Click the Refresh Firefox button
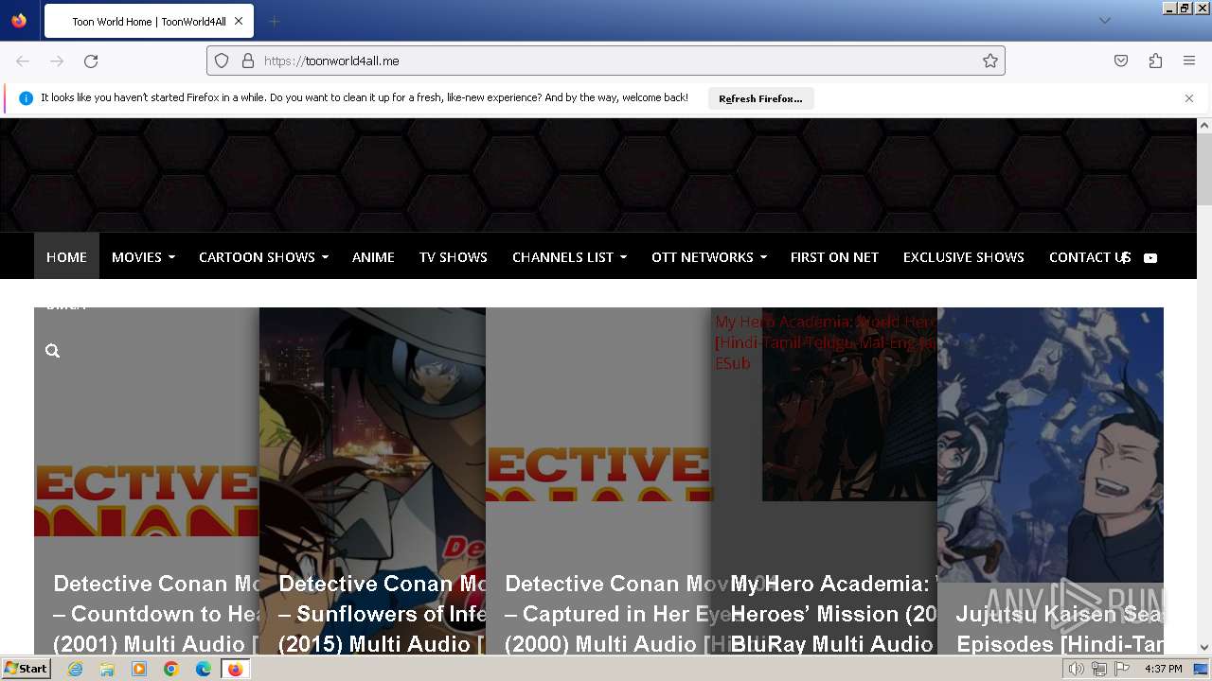This screenshot has width=1212, height=681. click(x=760, y=98)
